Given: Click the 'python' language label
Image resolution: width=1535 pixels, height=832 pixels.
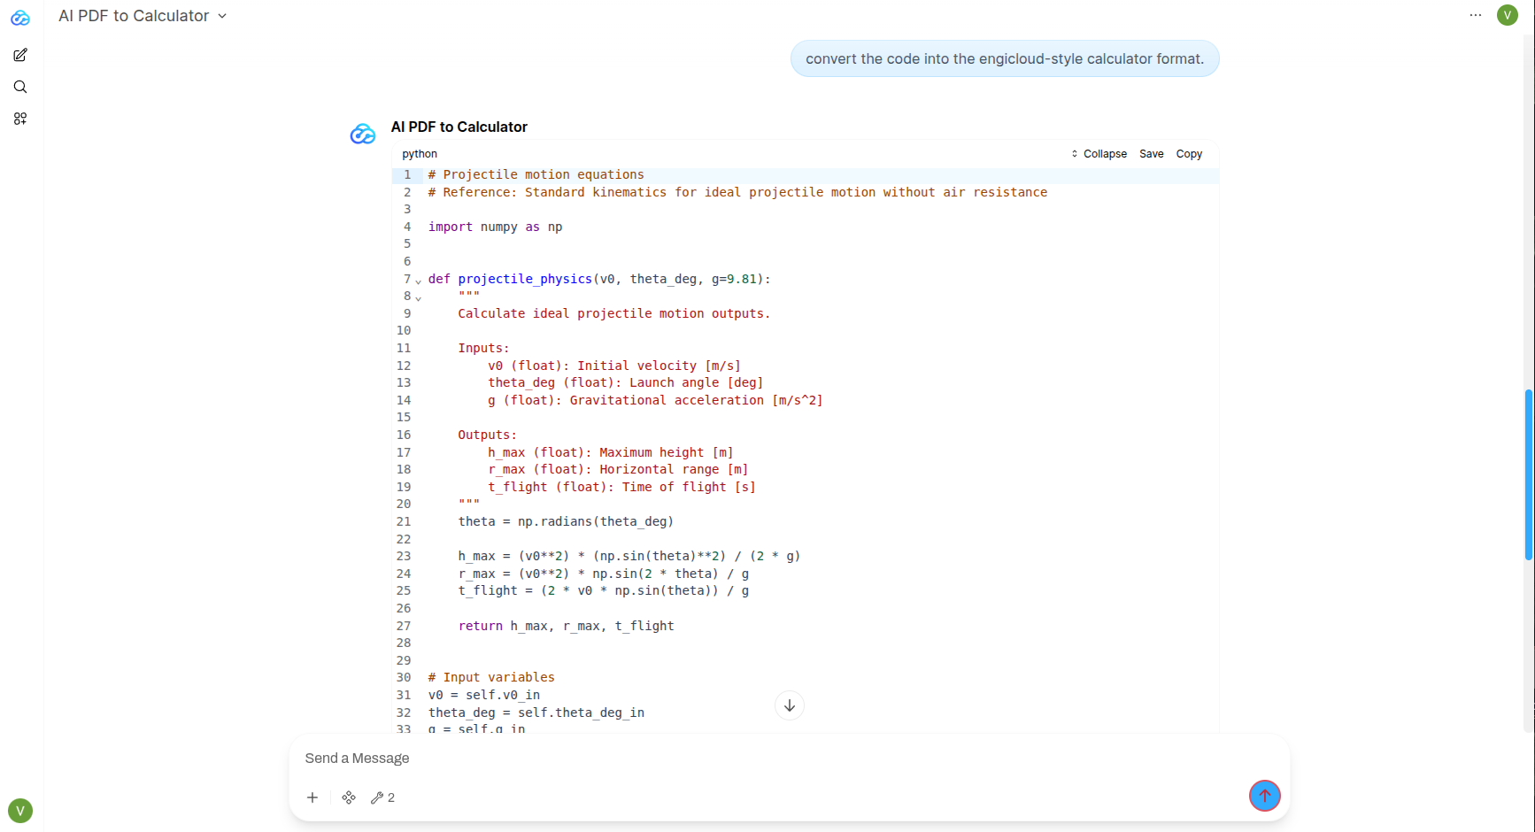Looking at the screenshot, I should click(420, 154).
